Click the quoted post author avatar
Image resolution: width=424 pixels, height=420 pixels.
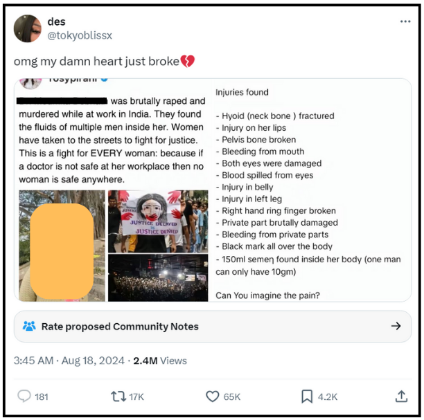coord(30,82)
